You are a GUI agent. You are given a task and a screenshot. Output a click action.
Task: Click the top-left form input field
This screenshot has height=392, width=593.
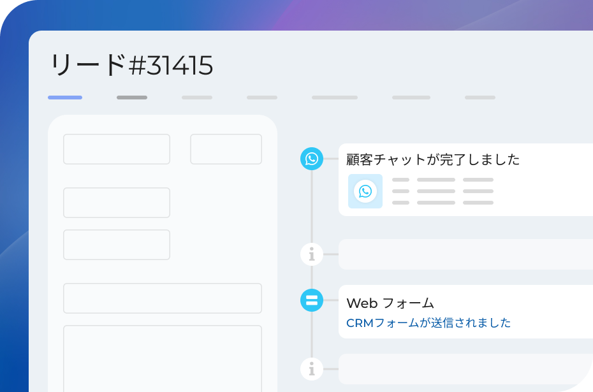[116, 149]
